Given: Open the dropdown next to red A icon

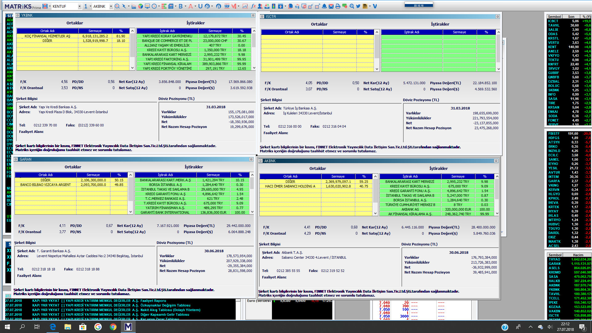Looking at the screenshot, I should pos(195,6).
